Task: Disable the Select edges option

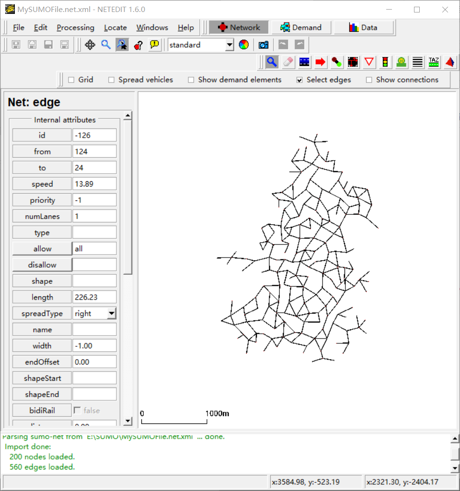Action: click(298, 80)
